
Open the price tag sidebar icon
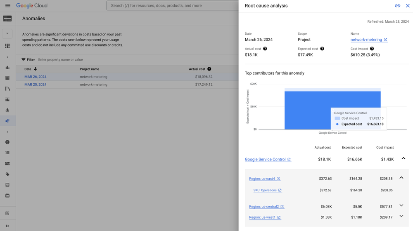click(7, 174)
